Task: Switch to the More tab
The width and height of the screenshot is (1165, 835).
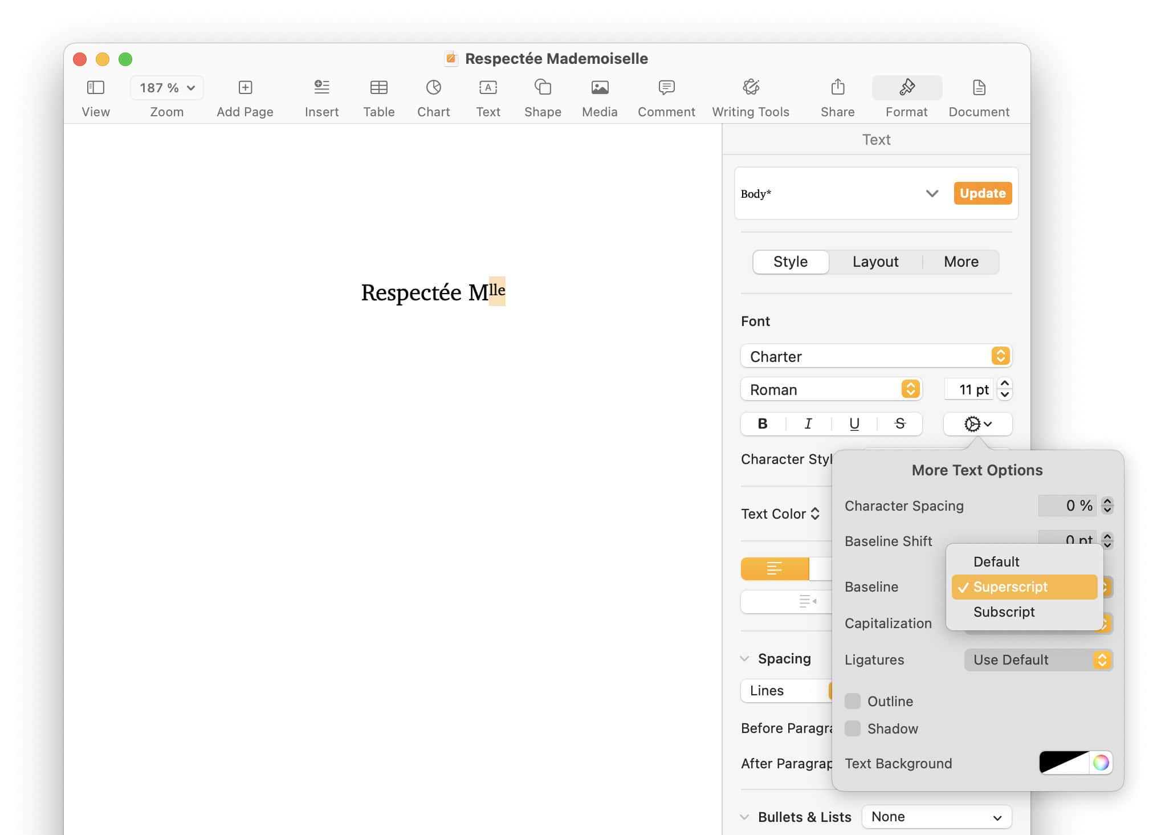Action: tap(960, 262)
